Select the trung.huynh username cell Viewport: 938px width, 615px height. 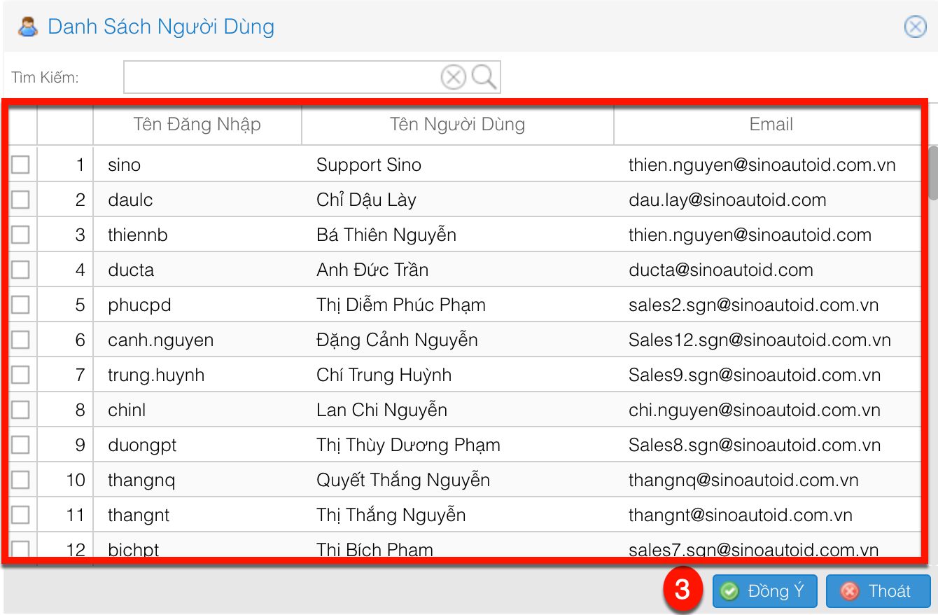pos(156,375)
